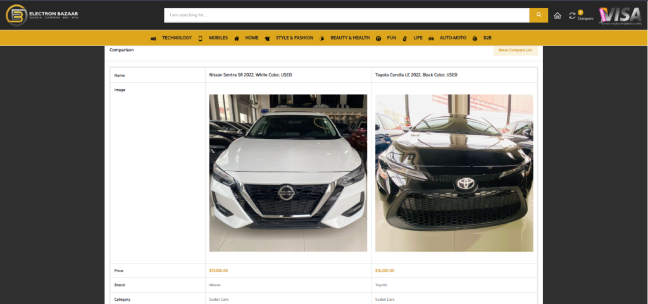
Task: Focus the 'I am searching for' field
Action: click(x=346, y=15)
